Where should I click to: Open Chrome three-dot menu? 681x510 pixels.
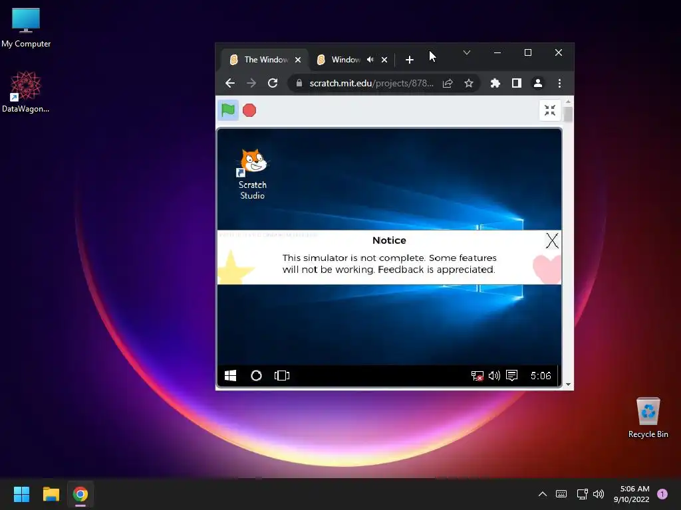pos(559,83)
